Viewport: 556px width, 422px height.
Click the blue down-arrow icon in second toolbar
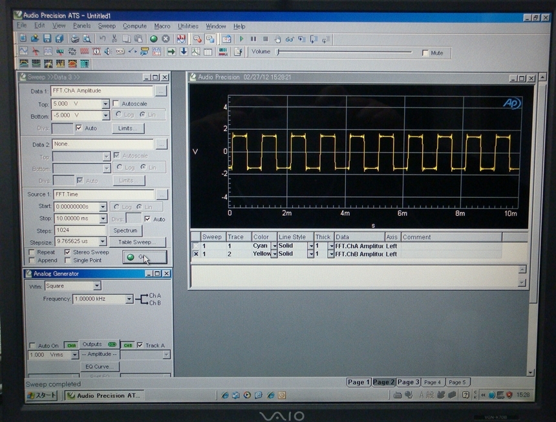[x=184, y=52]
